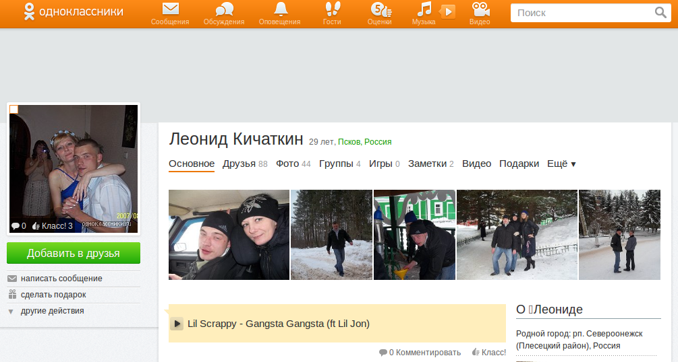Click the profile name Леонид Кичаткин
The image size is (678, 362).
(x=236, y=139)
